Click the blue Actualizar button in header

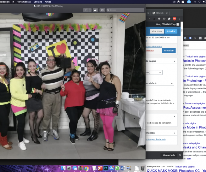click(171, 31)
